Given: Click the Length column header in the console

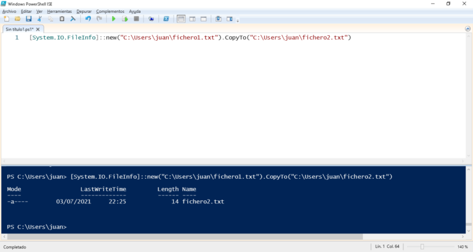Looking at the screenshot, I should pyautogui.click(x=168, y=189).
